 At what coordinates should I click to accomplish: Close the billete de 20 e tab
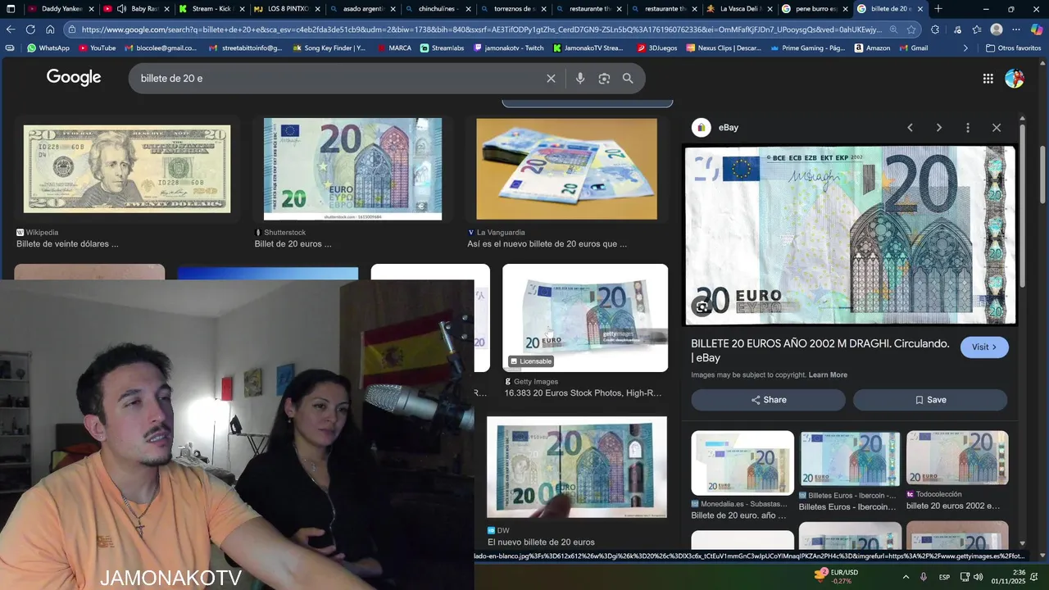pos(920,9)
